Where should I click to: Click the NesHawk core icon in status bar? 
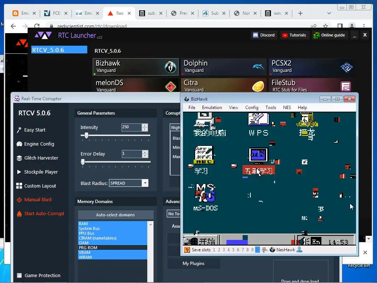[272, 250]
